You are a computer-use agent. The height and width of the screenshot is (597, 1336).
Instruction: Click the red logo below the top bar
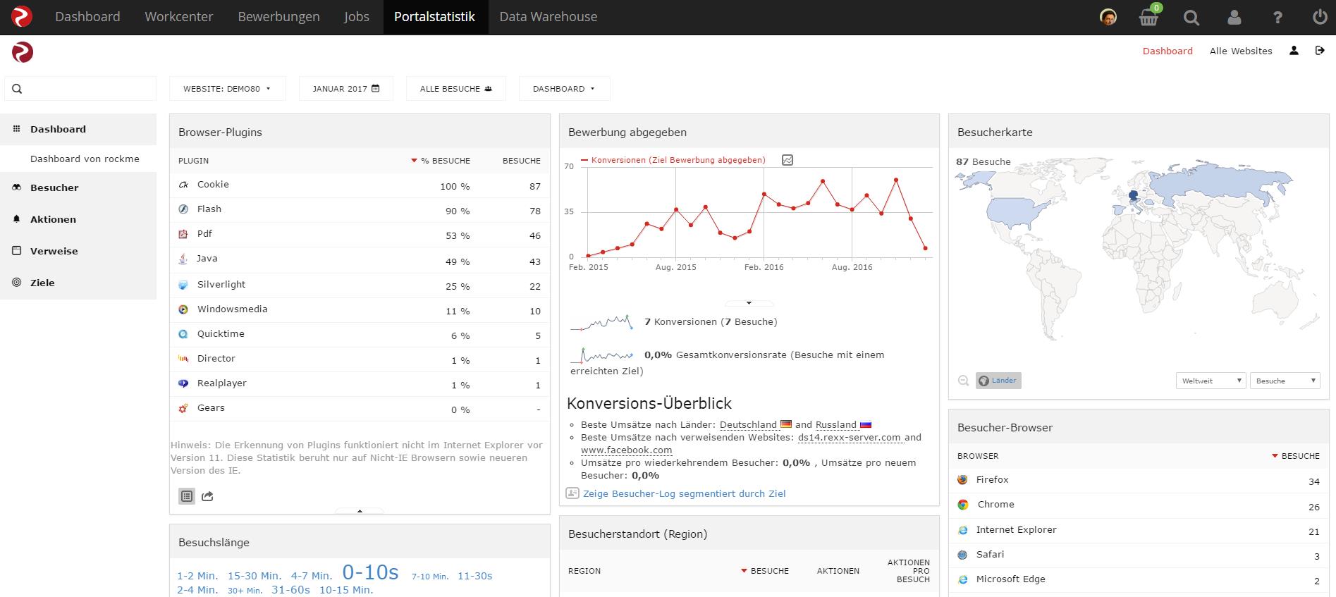(x=23, y=52)
